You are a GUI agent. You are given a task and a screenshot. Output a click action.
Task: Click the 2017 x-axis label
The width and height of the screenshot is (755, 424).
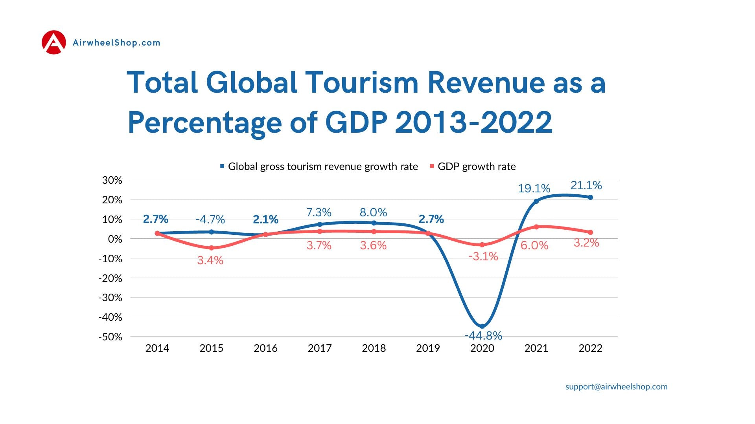320,348
